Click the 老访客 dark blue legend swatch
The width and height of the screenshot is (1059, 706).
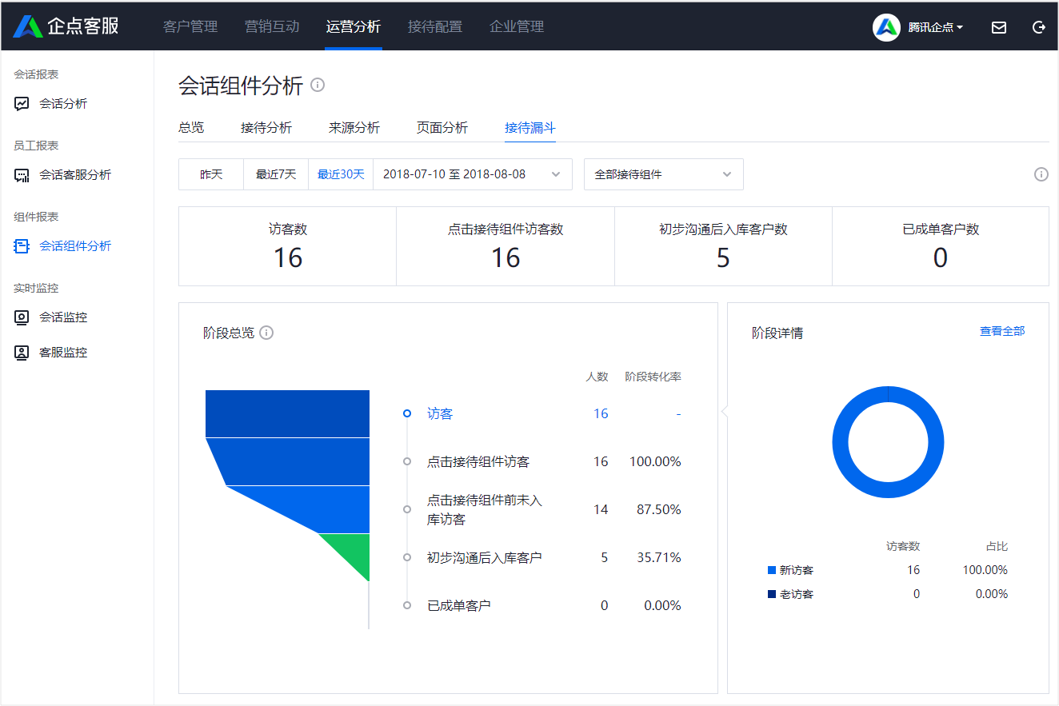tap(772, 594)
